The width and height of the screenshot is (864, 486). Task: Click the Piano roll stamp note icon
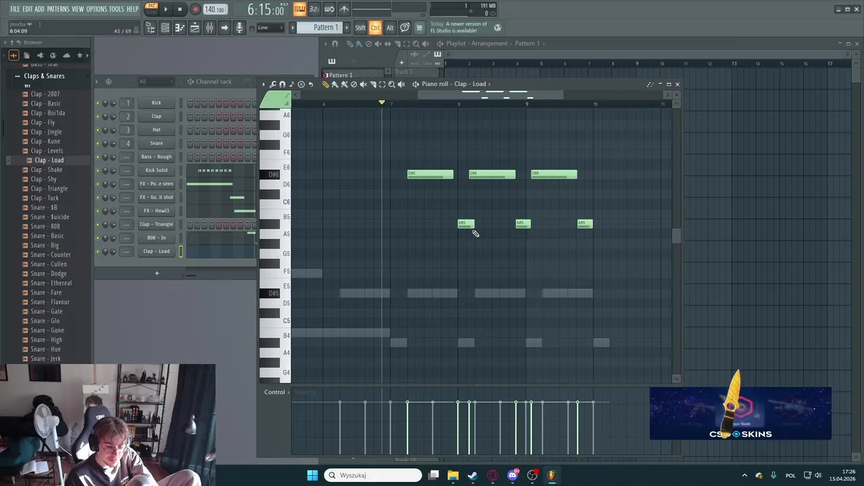[x=292, y=84]
